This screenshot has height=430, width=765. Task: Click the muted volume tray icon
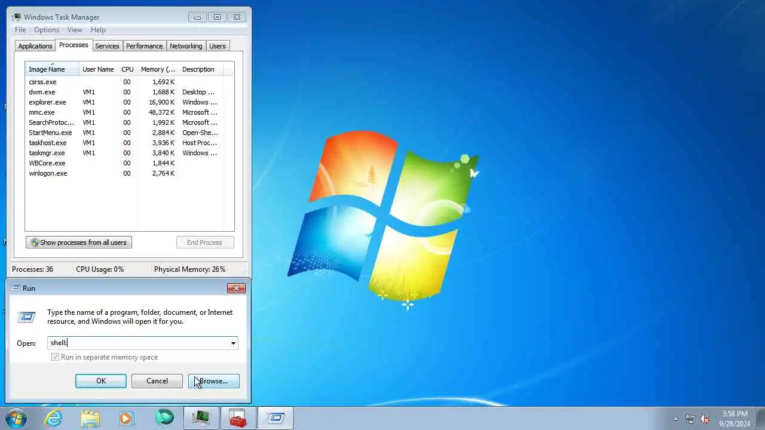click(705, 419)
